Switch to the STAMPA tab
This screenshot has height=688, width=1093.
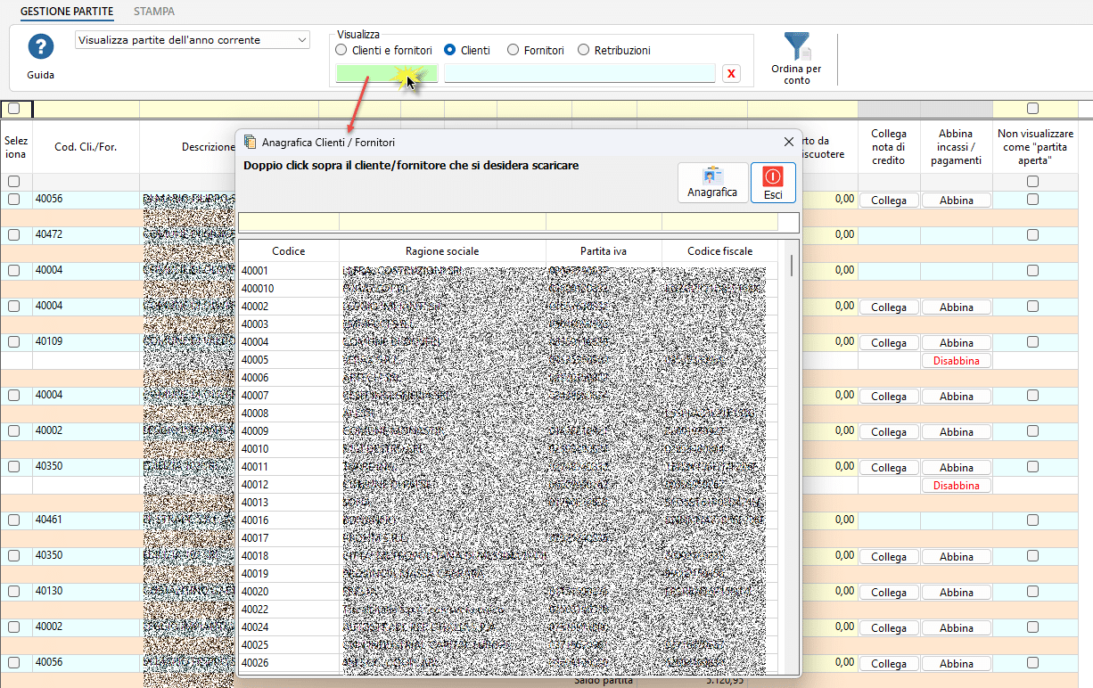click(153, 12)
